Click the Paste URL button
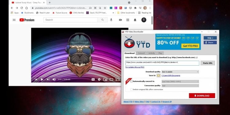The image size is (230, 115). 208,63
